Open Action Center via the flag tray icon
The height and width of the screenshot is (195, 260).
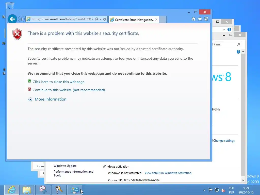click(x=210, y=190)
